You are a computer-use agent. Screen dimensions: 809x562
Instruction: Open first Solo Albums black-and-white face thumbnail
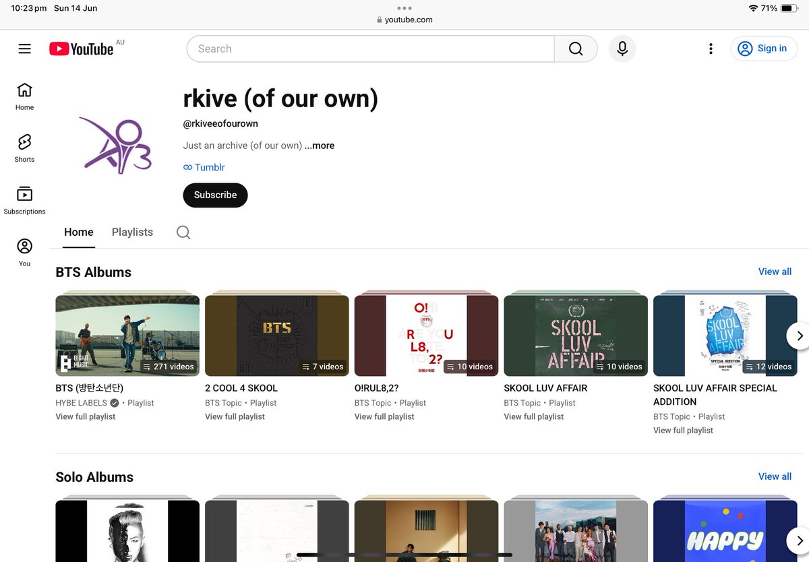coord(127,531)
